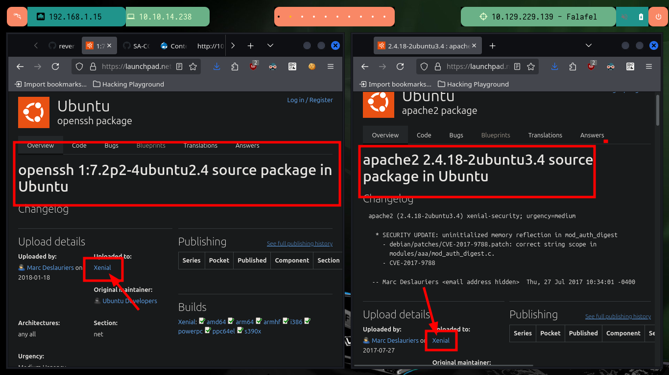Screen dimensions: 669x375
Task: Click Import bookmarks in the openssh window
Action: 51,84
